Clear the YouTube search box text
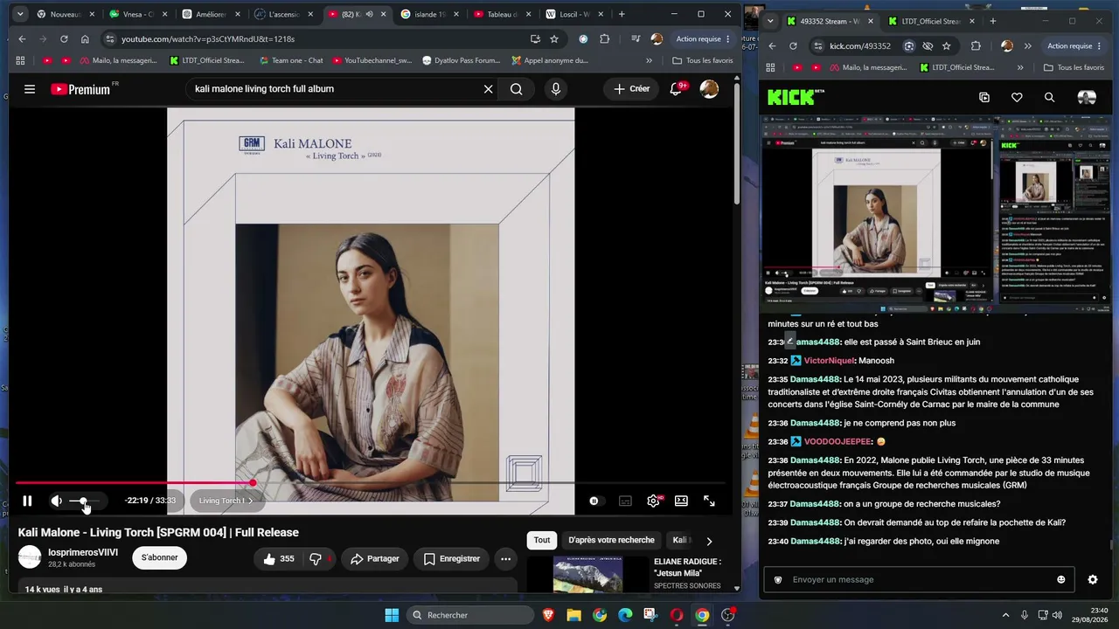Viewport: 1119px width, 629px height. 489,88
